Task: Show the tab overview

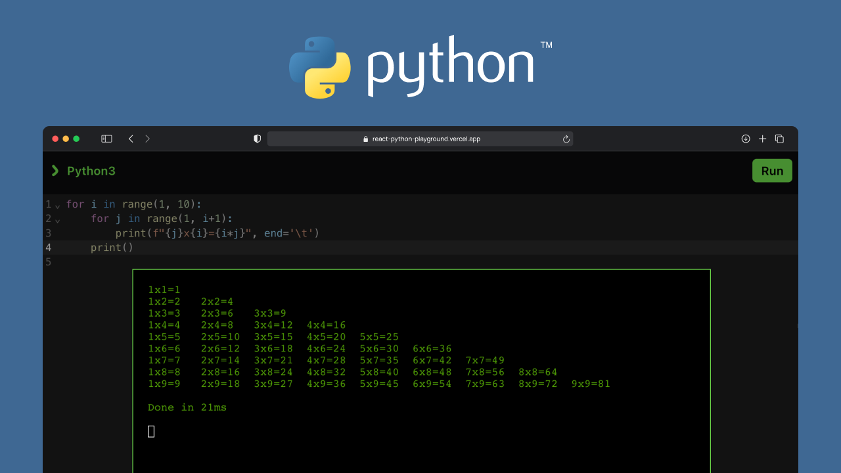Action: coord(779,139)
